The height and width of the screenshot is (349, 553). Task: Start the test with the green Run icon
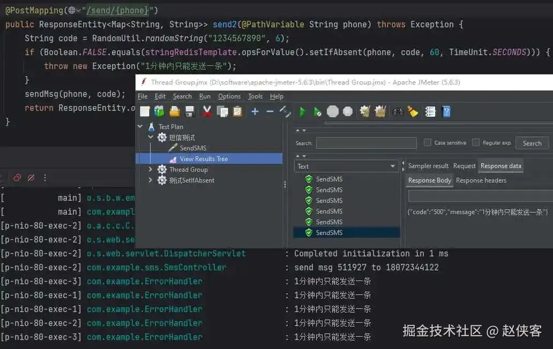(302, 111)
